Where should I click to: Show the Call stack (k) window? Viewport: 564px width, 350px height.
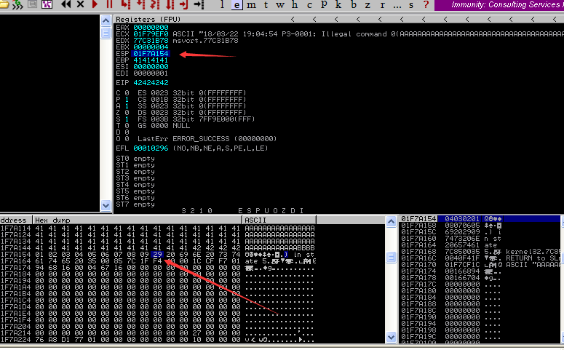338,4
